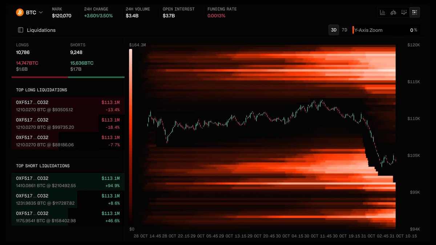Viewport: 436px width, 245px height.
Task: Select the 3D time range
Action: 334,30
